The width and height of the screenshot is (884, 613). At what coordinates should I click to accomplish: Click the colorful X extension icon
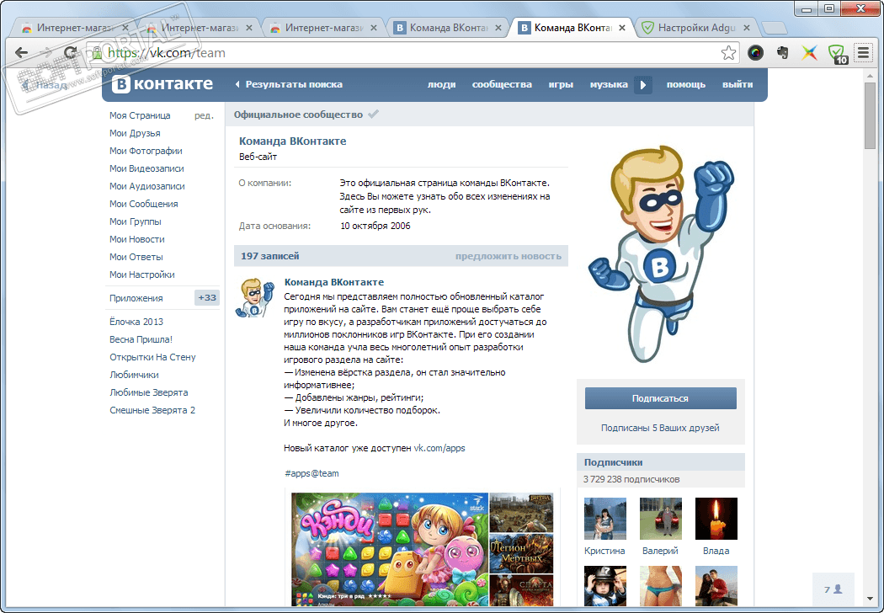[x=810, y=53]
